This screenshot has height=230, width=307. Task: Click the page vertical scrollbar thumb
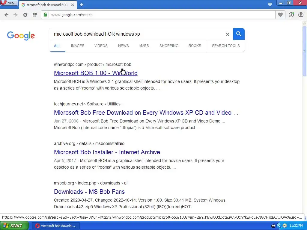(x=305, y=51)
